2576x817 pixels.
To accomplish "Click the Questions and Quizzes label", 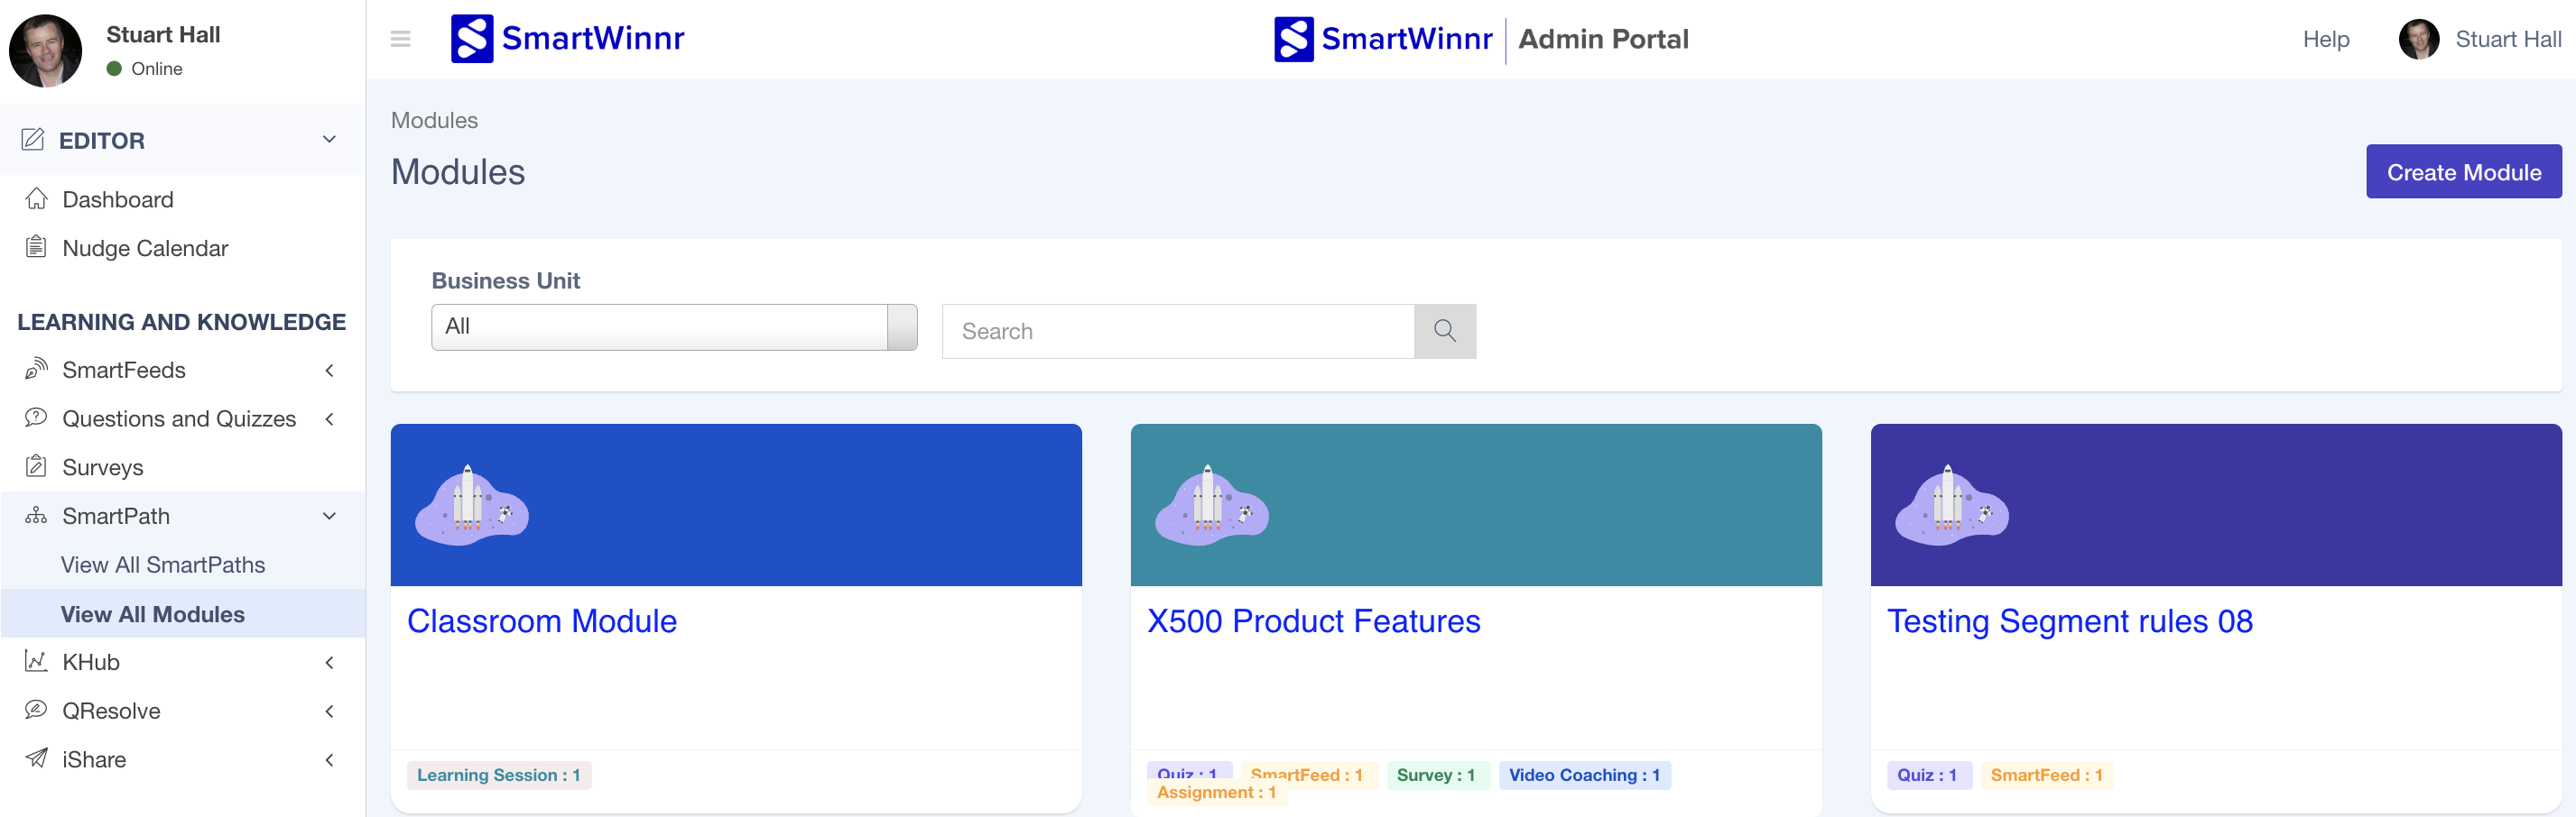I will coord(179,418).
